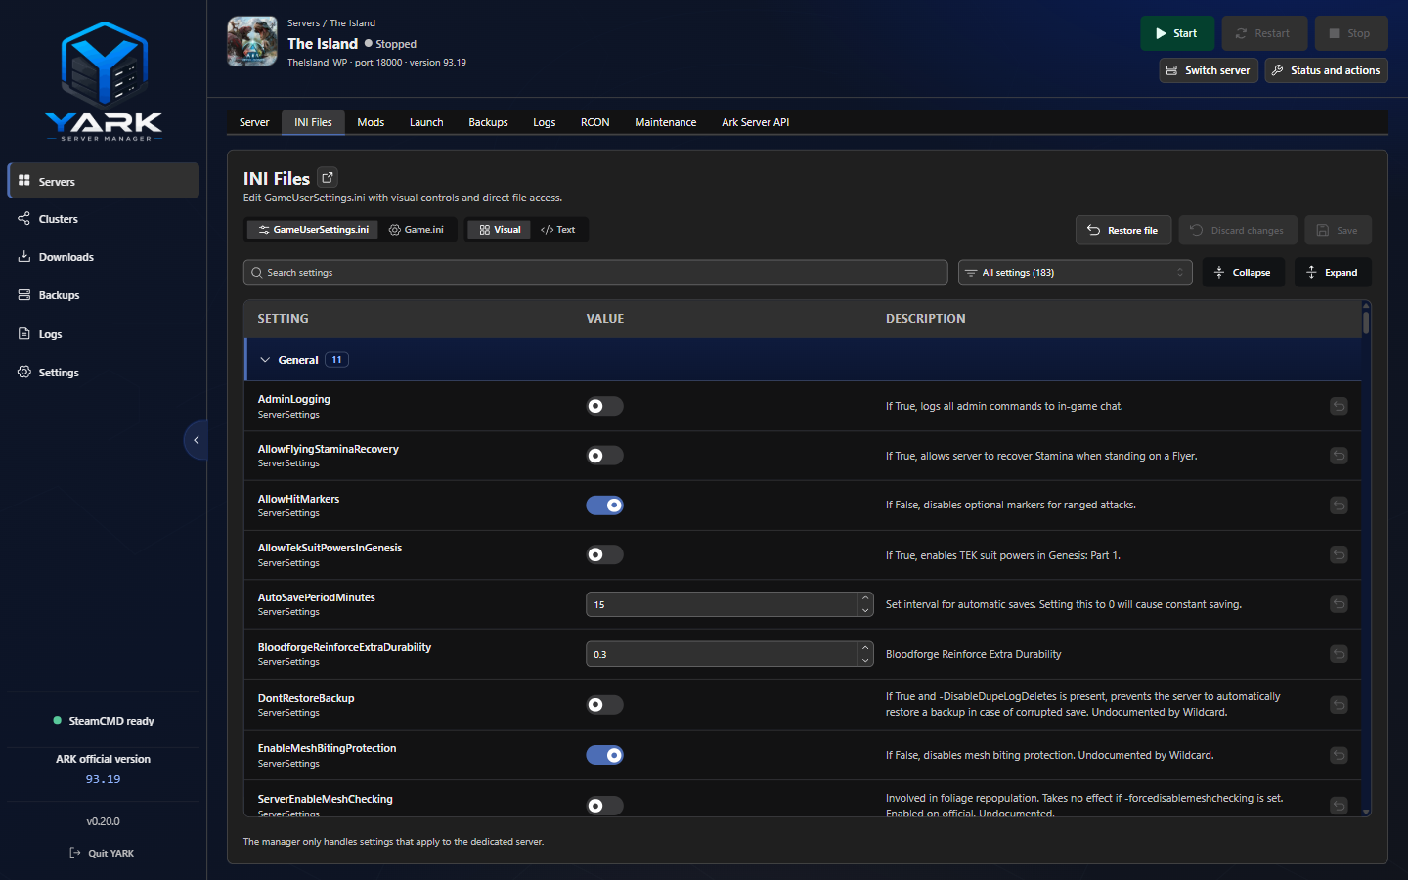Expand all setting groups
The width and height of the screenshot is (1408, 880).
pyautogui.click(x=1333, y=272)
